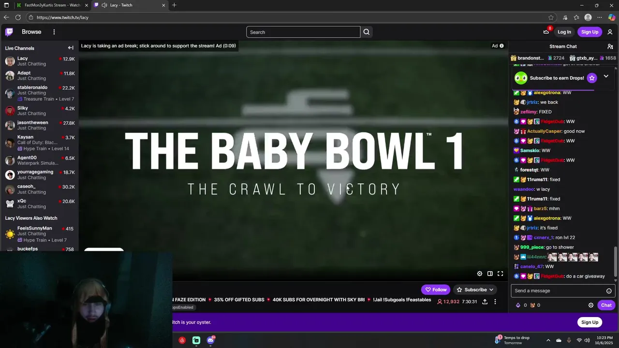619x348 pixels.
Task: Launch the Copilot sidebar icon
Action: pos(612,17)
